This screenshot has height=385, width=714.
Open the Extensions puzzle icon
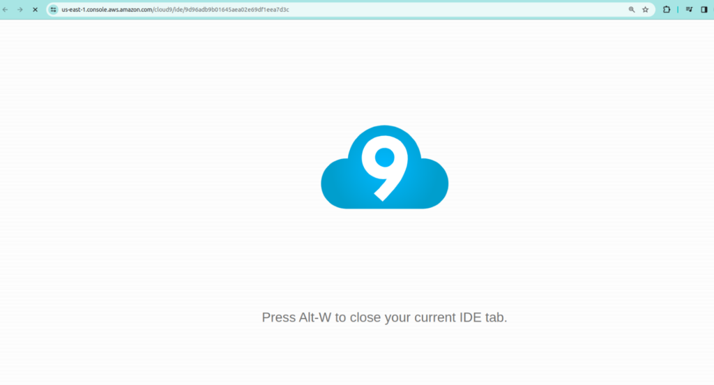coord(667,10)
